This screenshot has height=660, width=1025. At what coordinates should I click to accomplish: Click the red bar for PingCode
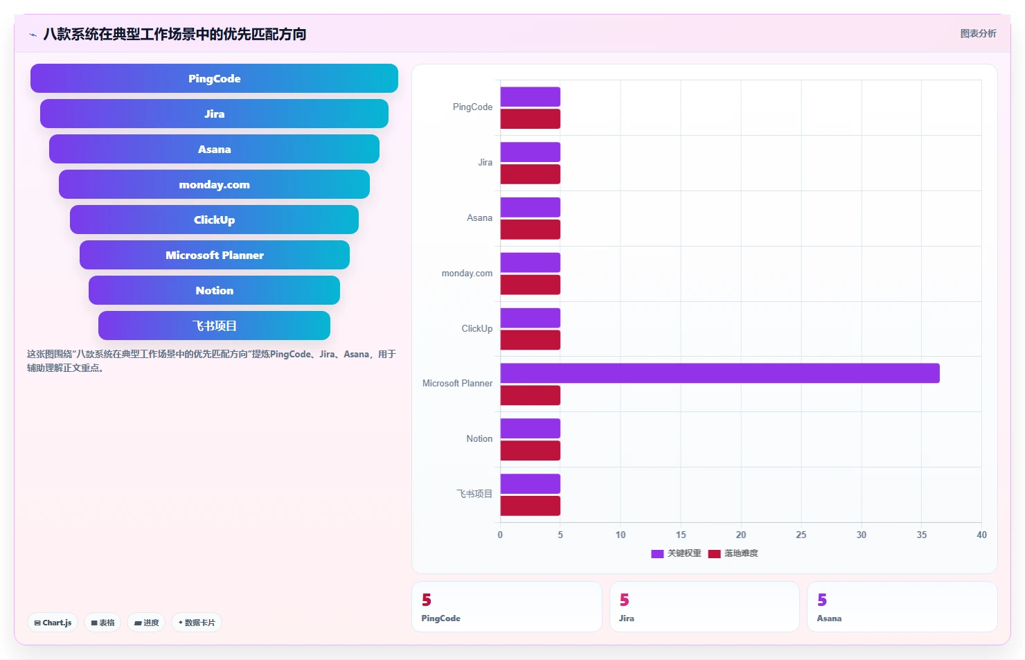pyautogui.click(x=530, y=119)
